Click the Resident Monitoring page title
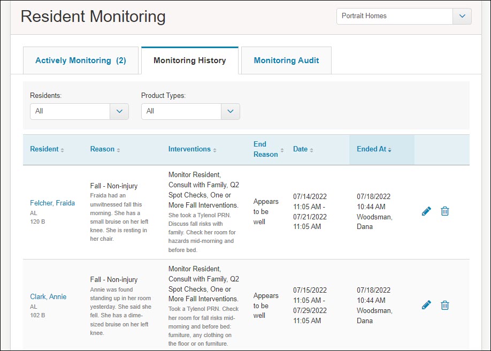 tap(92, 17)
